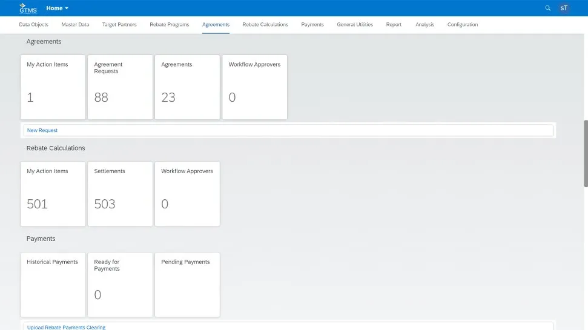
Task: Open the Agreements tile showing 23
Action: [x=187, y=87]
